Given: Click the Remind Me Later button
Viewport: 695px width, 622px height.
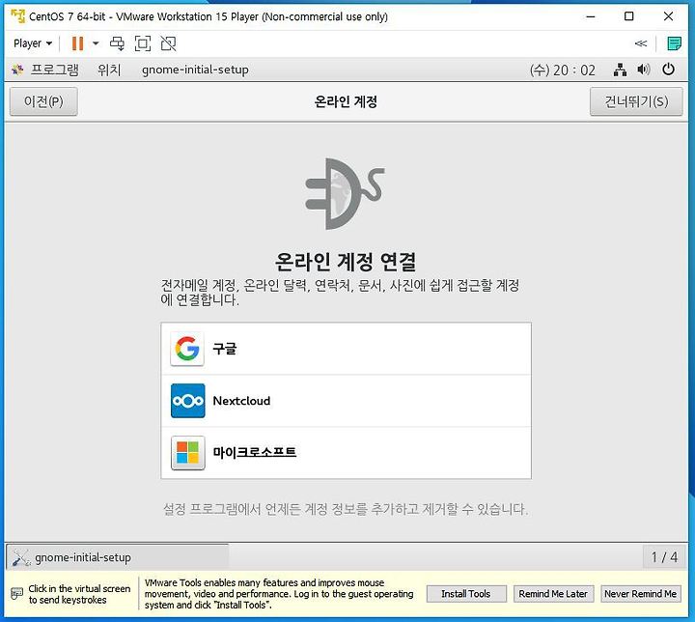Looking at the screenshot, I should click(x=553, y=594).
